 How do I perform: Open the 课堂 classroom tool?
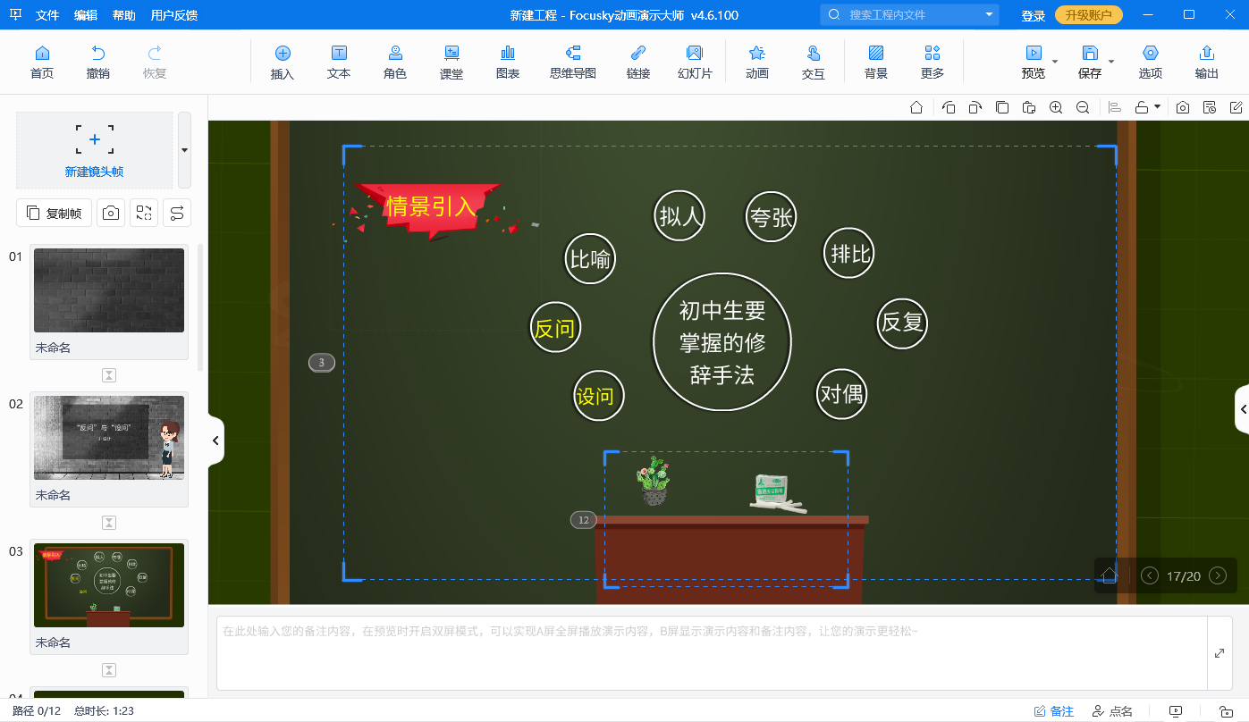coord(451,62)
